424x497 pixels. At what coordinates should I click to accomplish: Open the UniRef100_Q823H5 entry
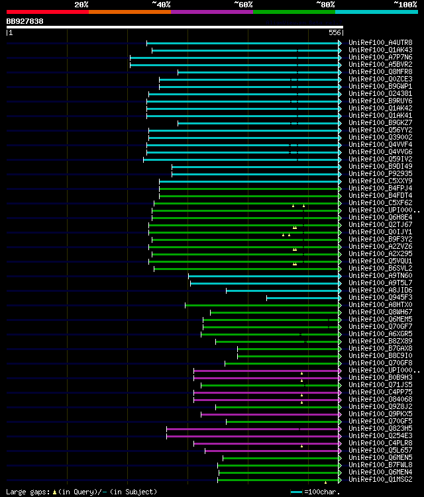coord(380,429)
